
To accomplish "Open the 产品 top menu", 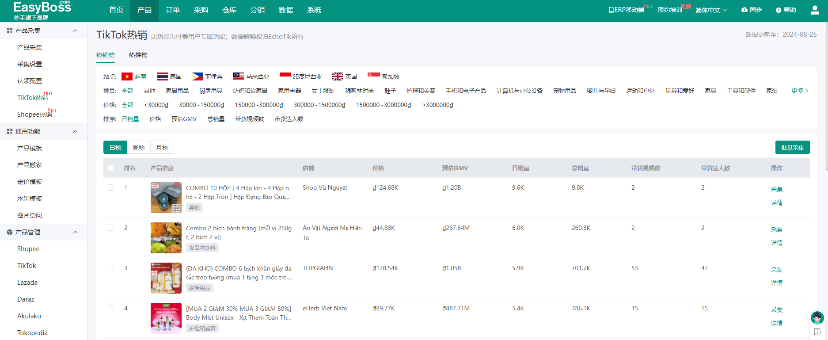I will [144, 10].
